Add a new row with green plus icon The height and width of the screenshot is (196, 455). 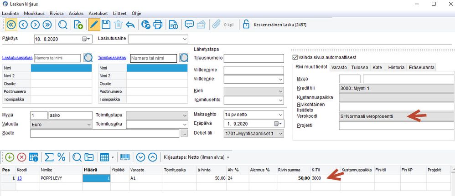coord(10,157)
